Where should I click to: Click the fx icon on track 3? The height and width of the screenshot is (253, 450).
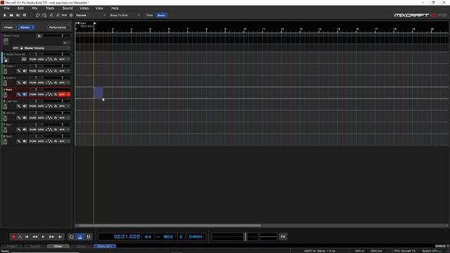tap(56, 83)
